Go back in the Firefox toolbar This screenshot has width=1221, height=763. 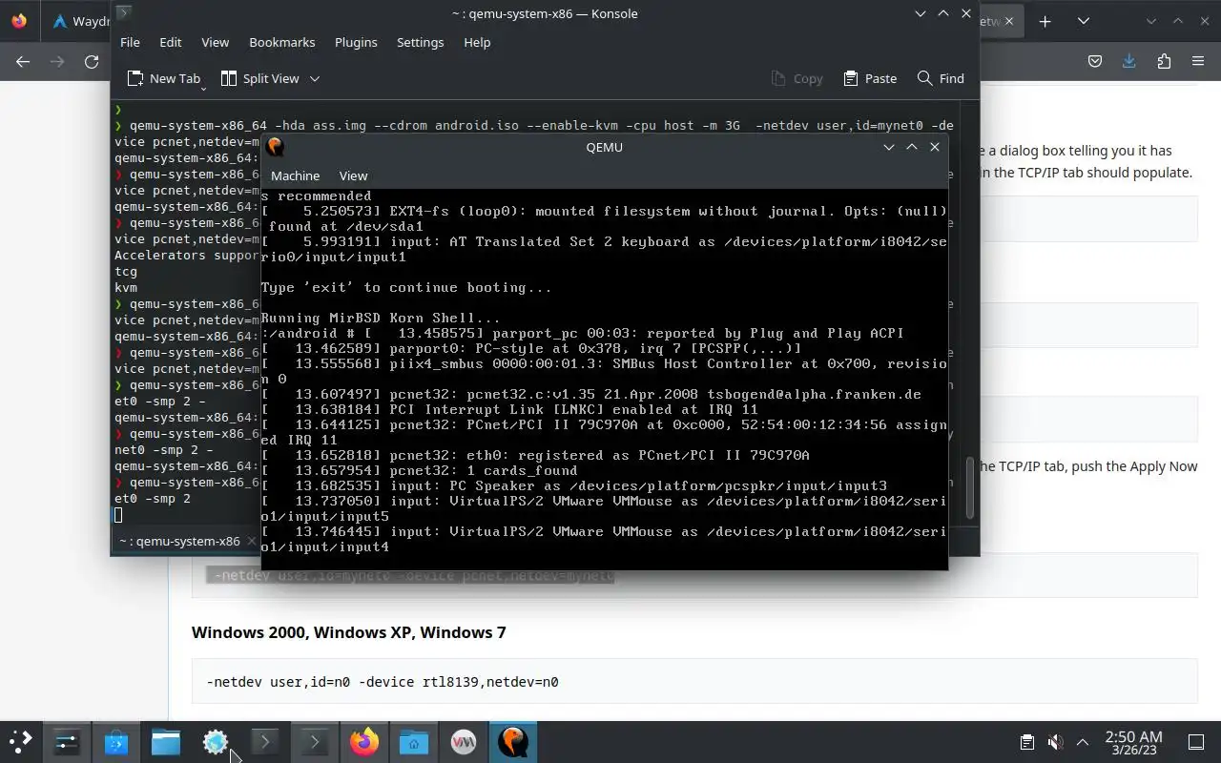[x=23, y=61]
